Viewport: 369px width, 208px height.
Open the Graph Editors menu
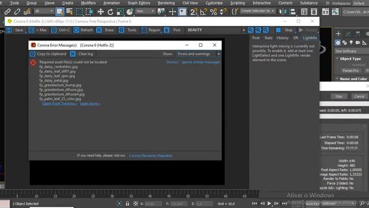pyautogui.click(x=139, y=3)
